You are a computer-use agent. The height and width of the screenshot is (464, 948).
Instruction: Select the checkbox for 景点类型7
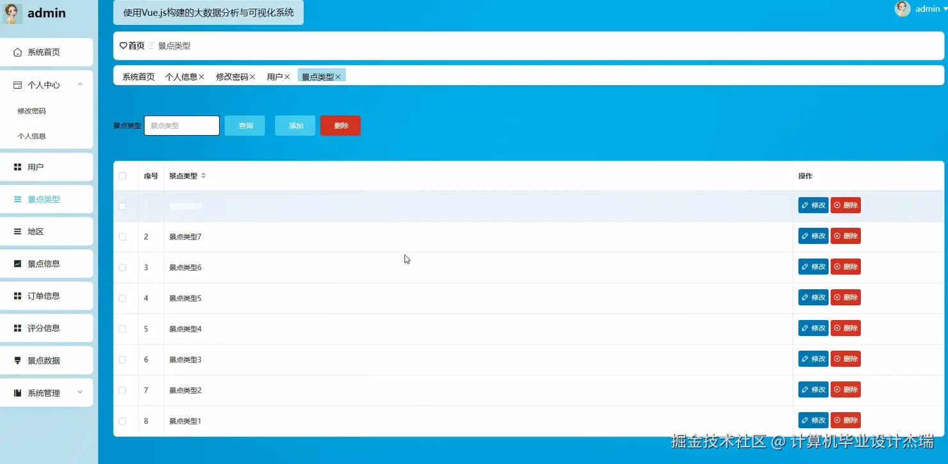pos(122,237)
